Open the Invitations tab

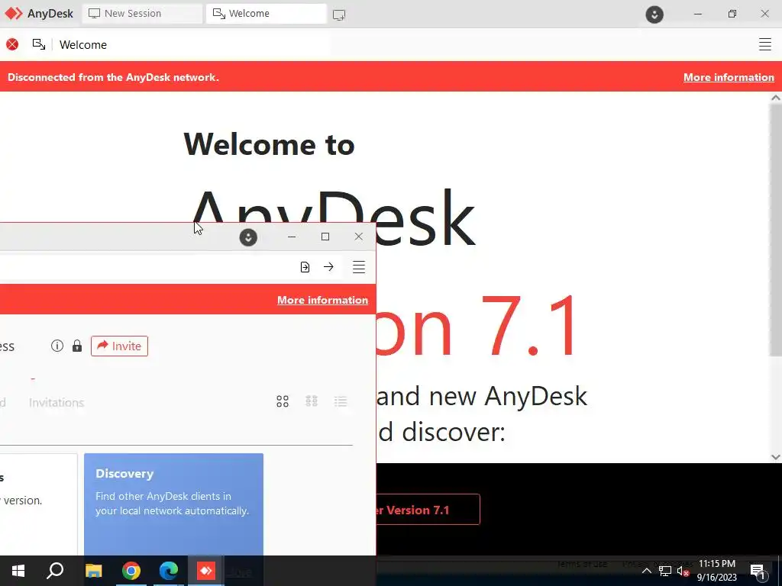coord(57,402)
